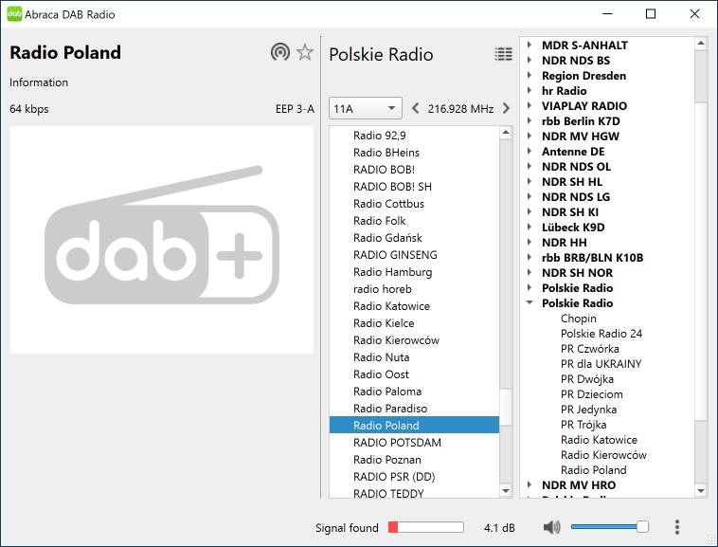Adjust the volume slider

coord(609,527)
